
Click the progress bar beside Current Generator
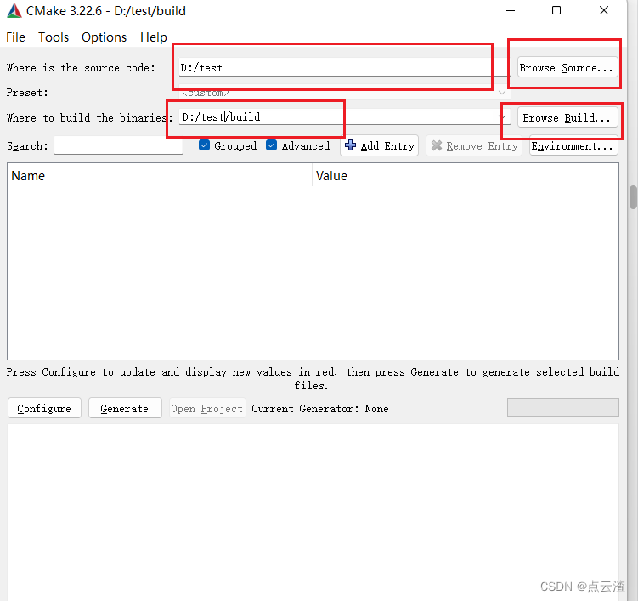point(562,407)
